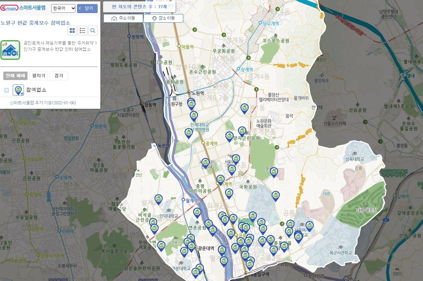423x281 pixels.
Task: Click marker directly above 연촌공원 label
Action: pos(197,213)
